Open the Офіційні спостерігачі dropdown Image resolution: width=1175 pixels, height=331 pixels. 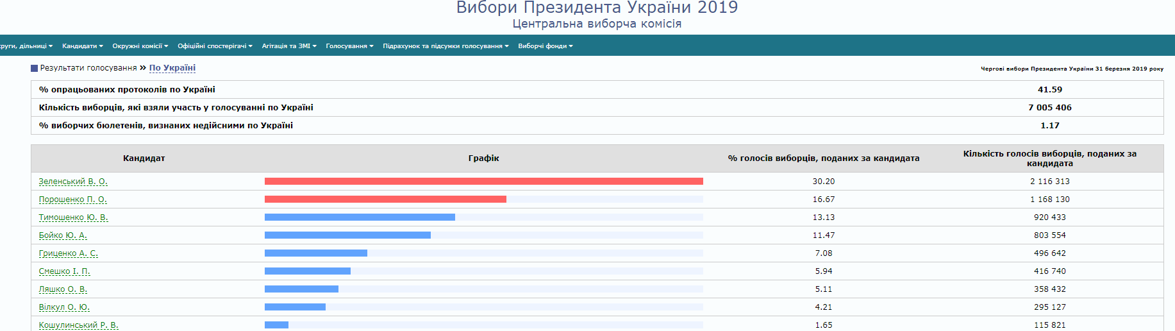coord(215,46)
